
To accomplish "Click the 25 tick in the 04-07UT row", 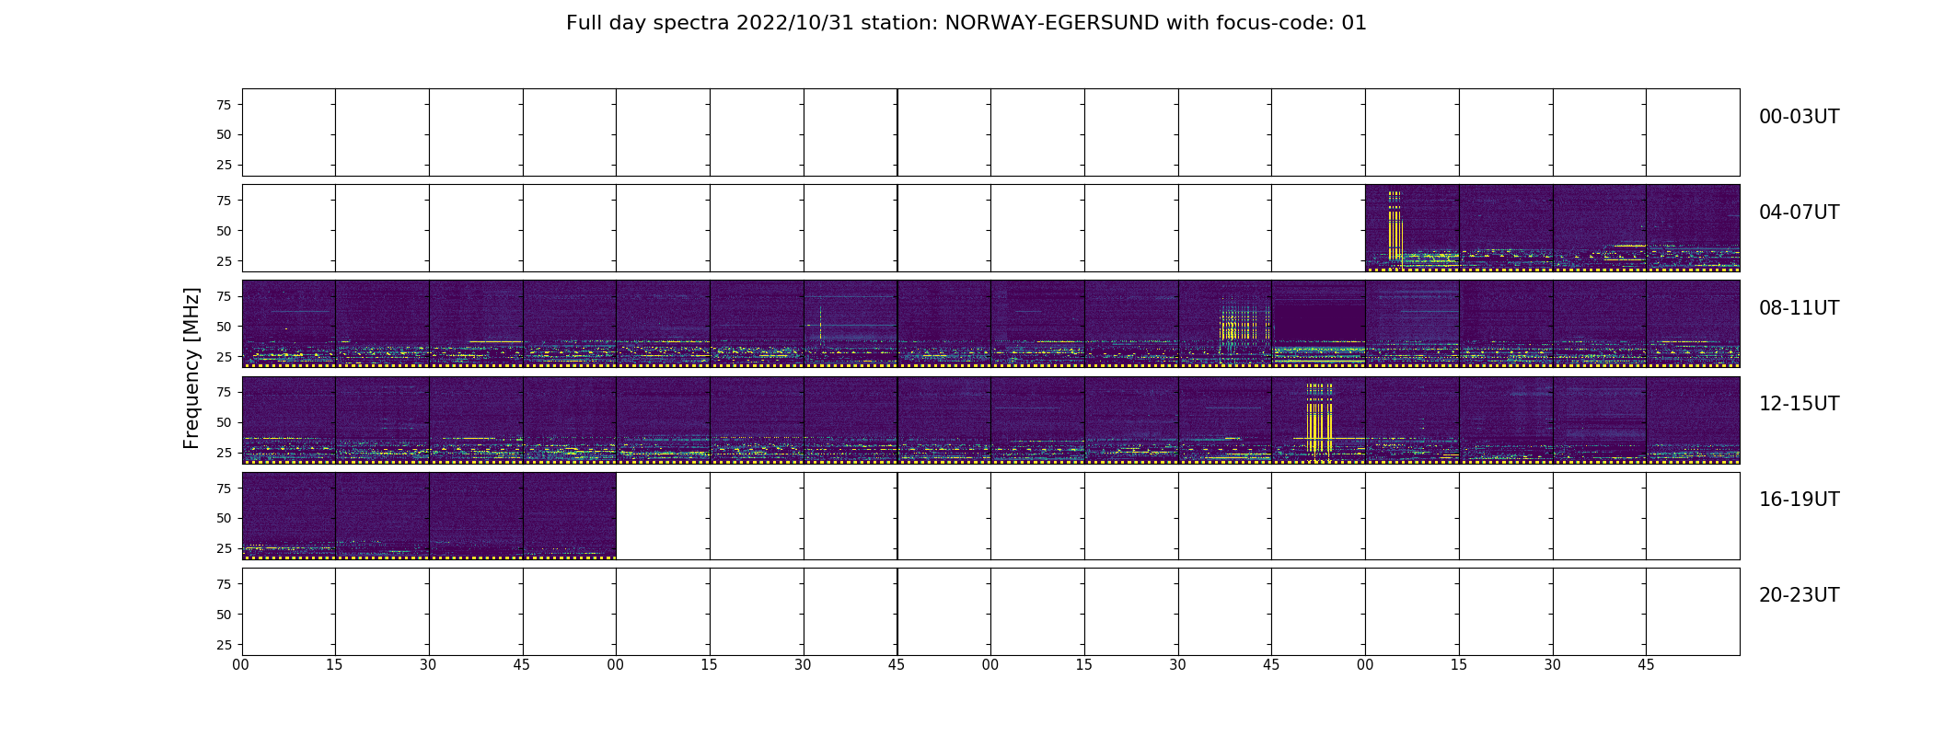I will coord(224,261).
